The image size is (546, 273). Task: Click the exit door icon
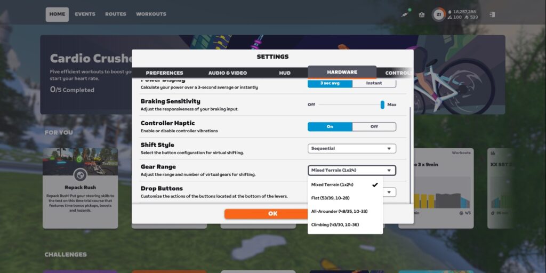click(x=492, y=14)
